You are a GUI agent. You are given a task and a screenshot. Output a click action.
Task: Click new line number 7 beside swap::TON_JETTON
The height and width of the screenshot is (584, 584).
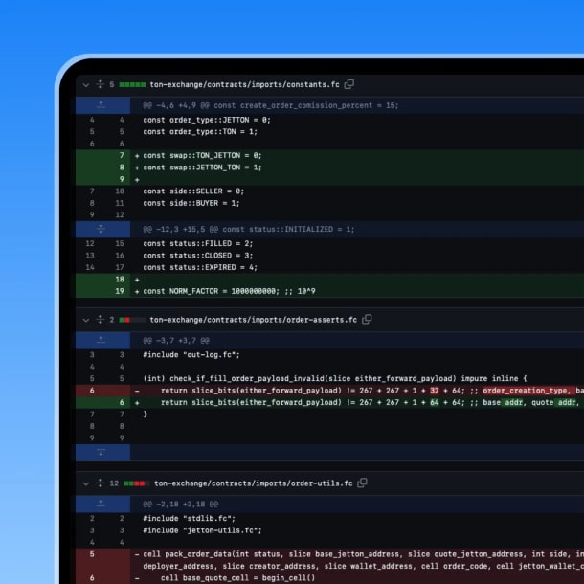[x=122, y=156]
